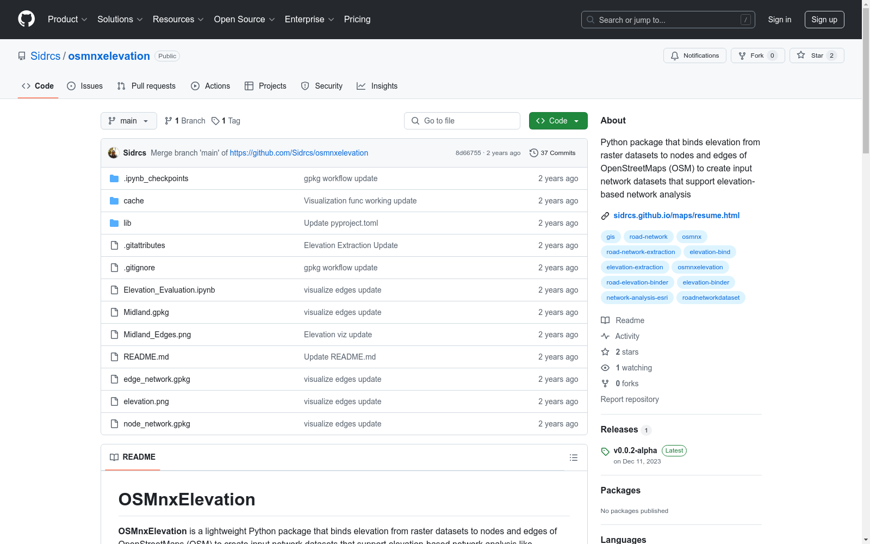
Task: Click the release tag icon for v0.0.2-alpha
Action: pyautogui.click(x=605, y=452)
